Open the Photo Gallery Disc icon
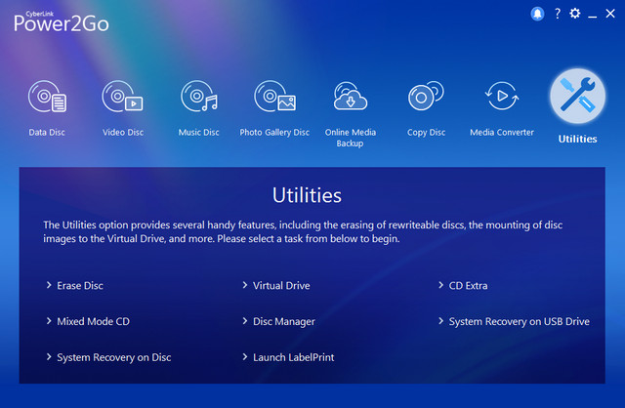Screen dimensions: 625x408 coord(275,96)
